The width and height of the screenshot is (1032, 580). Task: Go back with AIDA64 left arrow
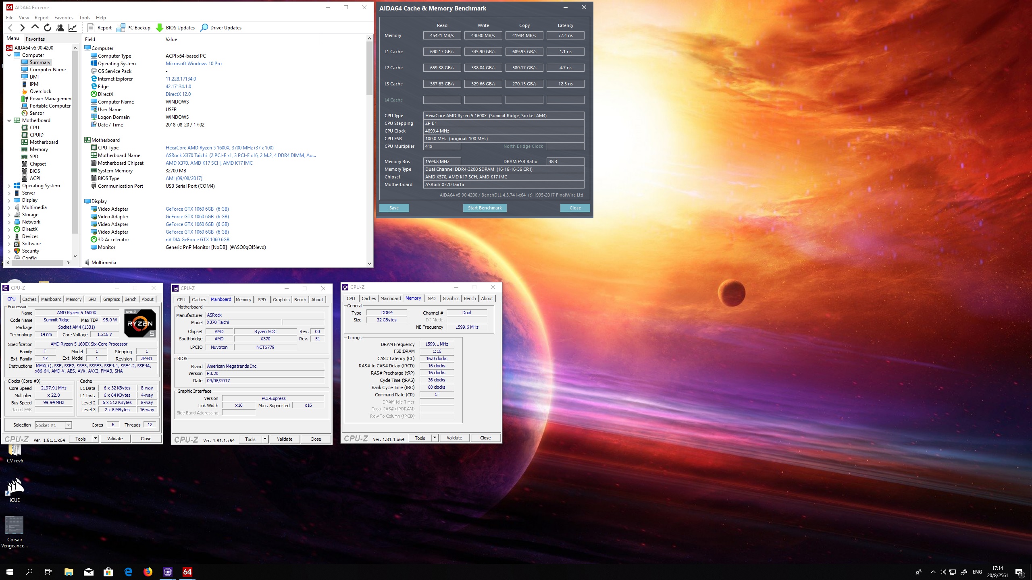pos(11,28)
